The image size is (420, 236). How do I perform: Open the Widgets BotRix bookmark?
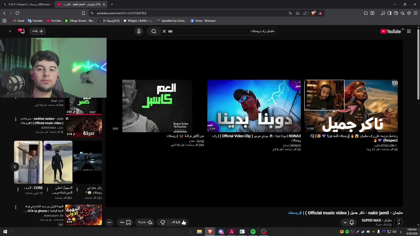(x=138, y=21)
